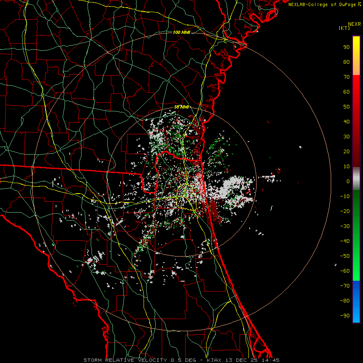Click the 100 NMI range ring label

click(x=181, y=32)
